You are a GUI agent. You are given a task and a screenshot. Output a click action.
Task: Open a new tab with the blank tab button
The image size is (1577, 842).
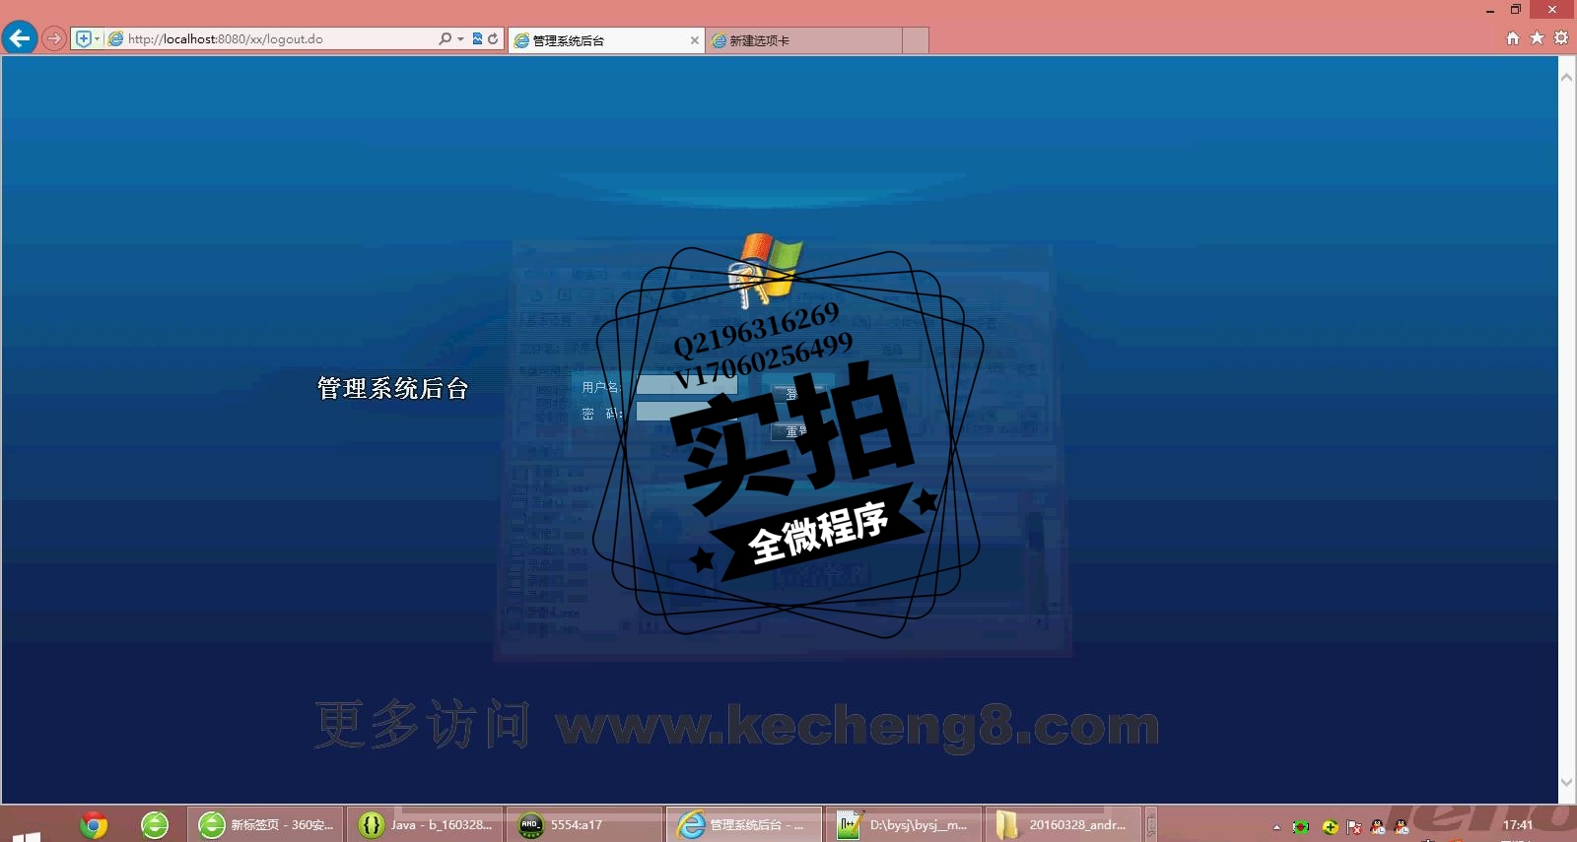916,40
